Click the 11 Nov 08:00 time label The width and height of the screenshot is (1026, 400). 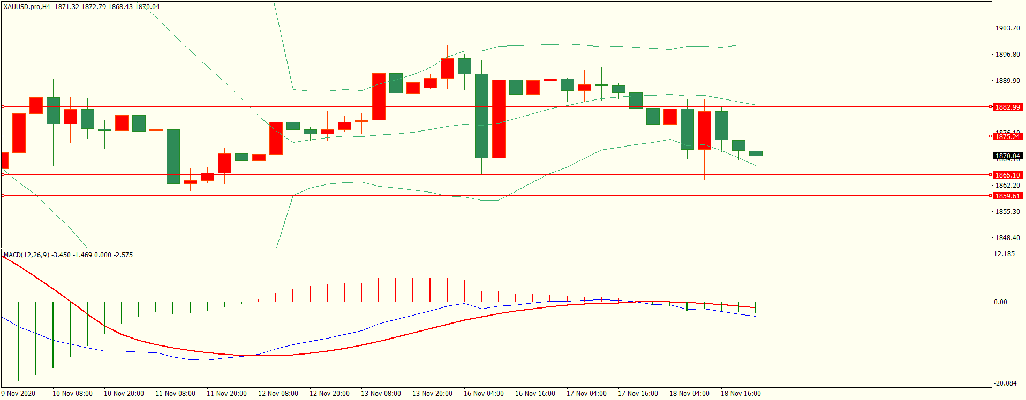(x=175, y=394)
